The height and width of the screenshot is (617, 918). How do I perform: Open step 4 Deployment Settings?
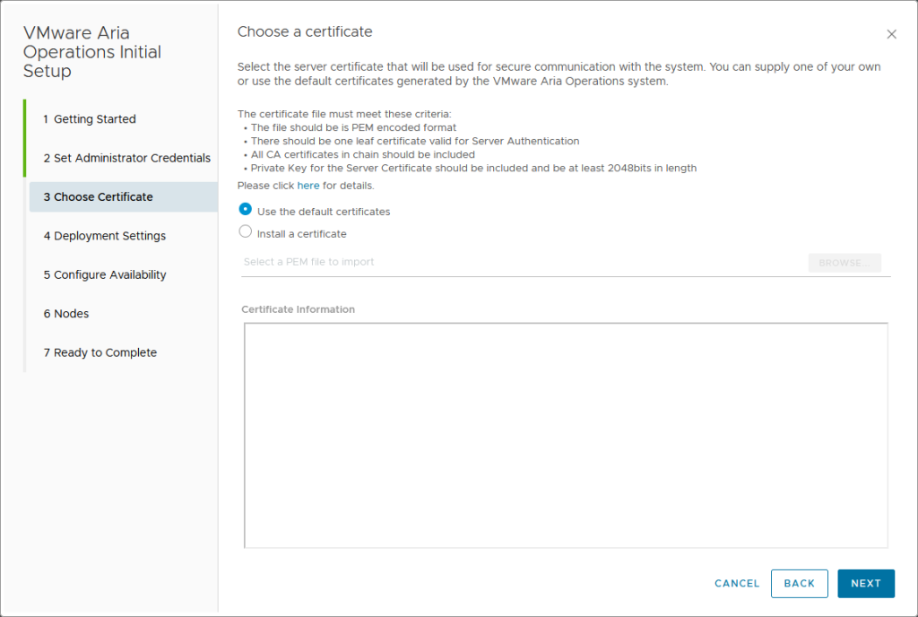click(104, 236)
